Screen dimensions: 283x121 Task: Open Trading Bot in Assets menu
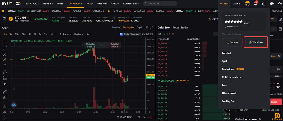coord(228,101)
